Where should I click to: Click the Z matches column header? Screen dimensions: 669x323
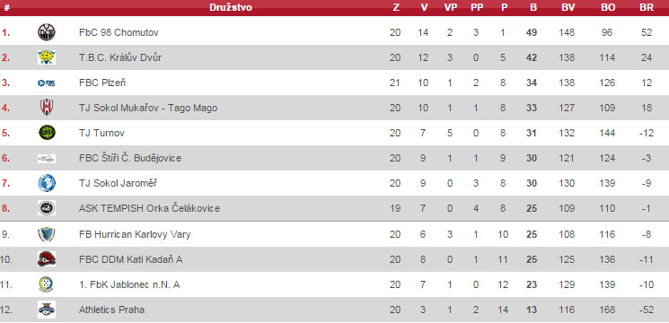(x=396, y=8)
